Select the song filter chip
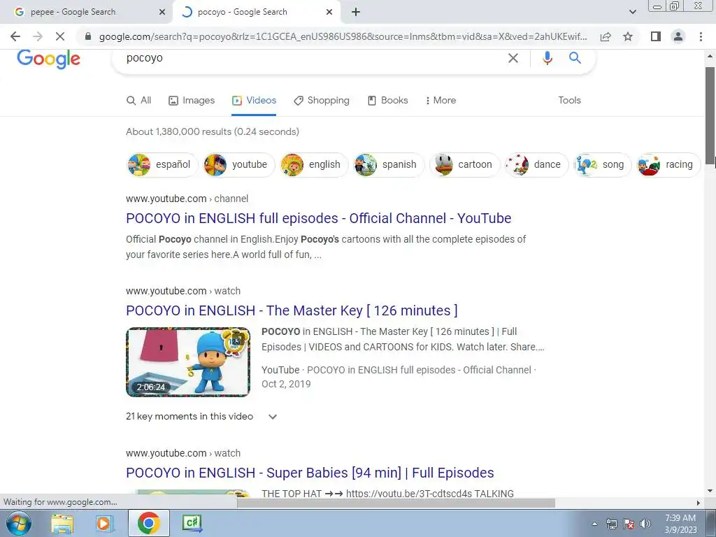Image resolution: width=716 pixels, height=537 pixels. (602, 164)
